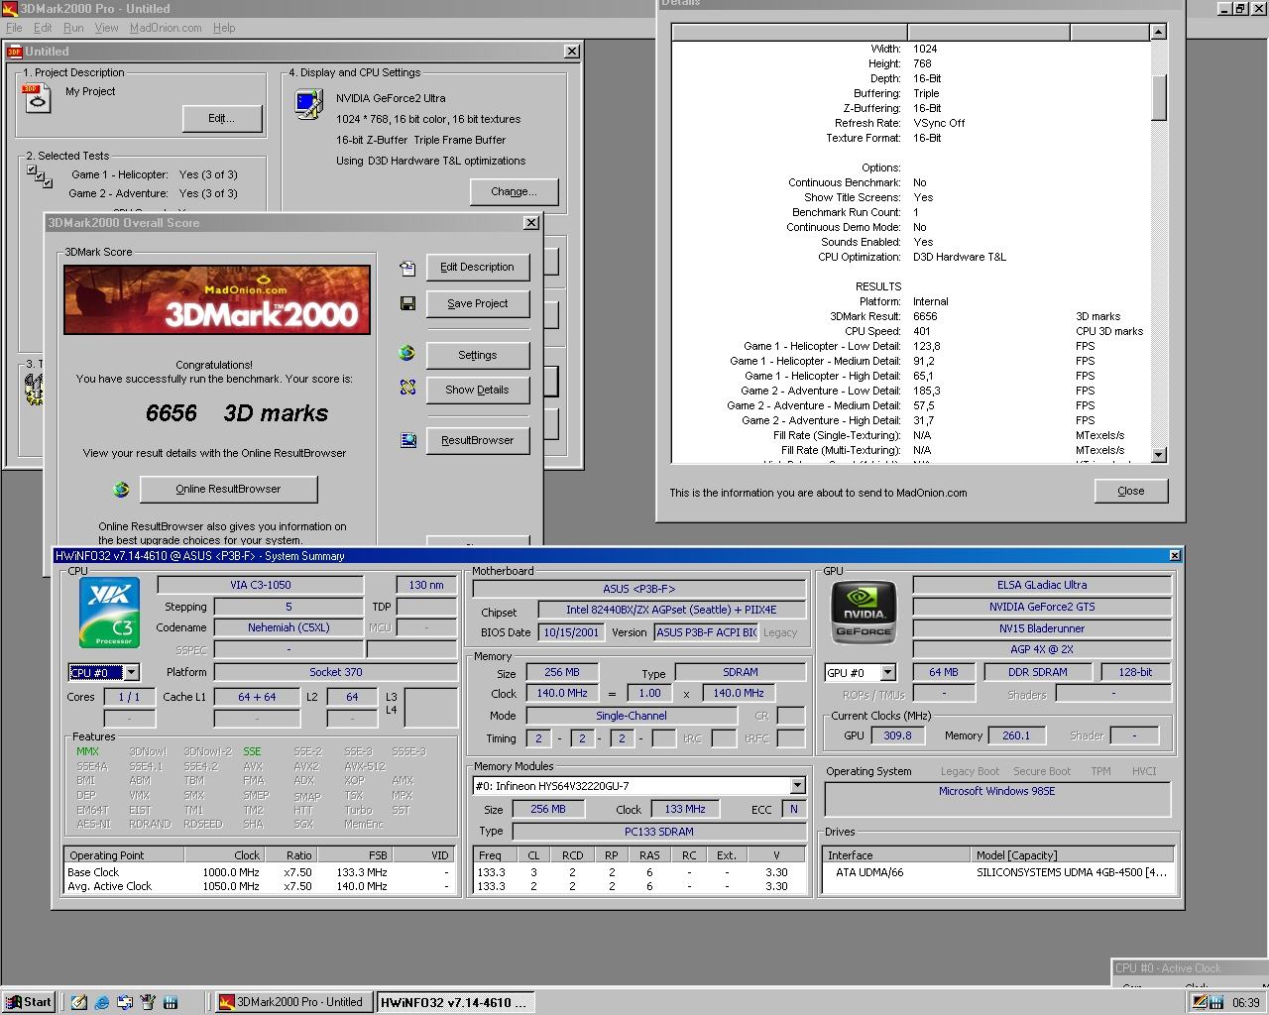The image size is (1269, 1015).
Task: Click the NV15 Bladerunner field
Action: pyautogui.click(x=1042, y=628)
